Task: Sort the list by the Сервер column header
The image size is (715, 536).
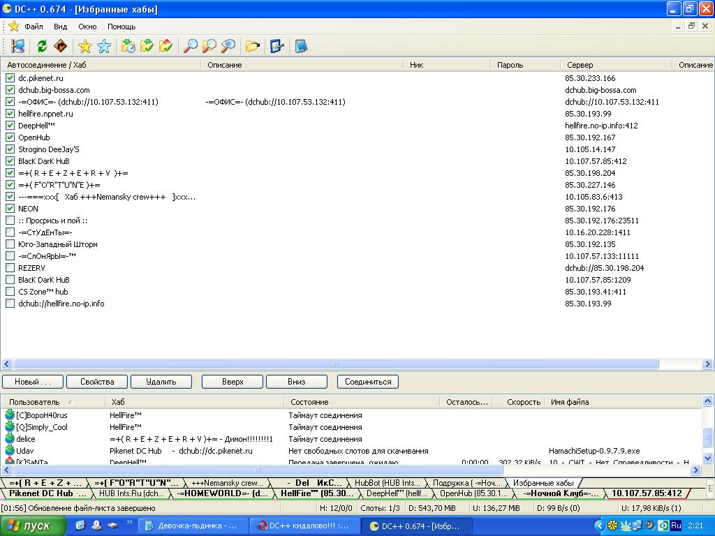Action: (x=580, y=65)
